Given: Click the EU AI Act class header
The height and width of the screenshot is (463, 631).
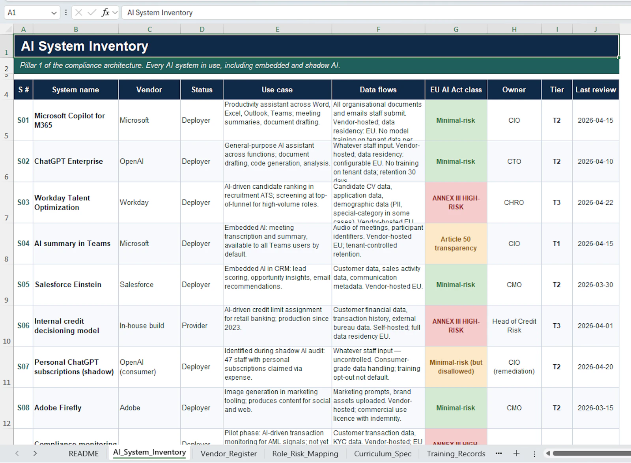Looking at the screenshot, I should 456,90.
